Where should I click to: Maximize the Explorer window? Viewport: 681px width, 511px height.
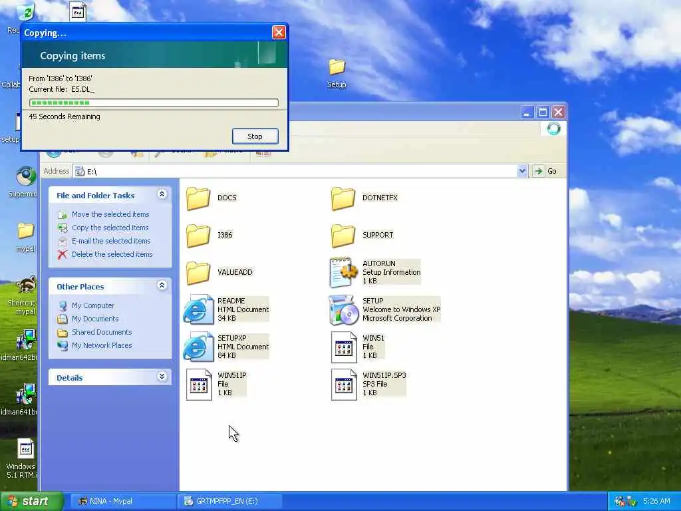(543, 112)
